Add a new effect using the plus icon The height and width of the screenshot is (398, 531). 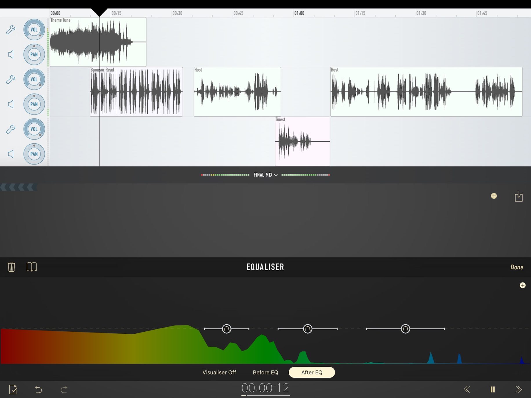[494, 196]
